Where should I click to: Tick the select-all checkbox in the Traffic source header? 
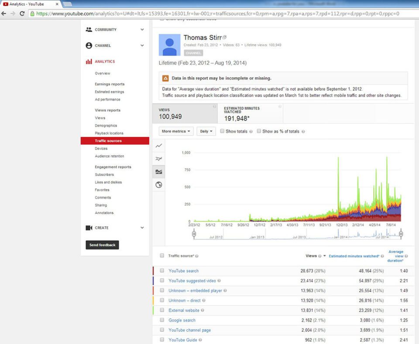[162, 255]
